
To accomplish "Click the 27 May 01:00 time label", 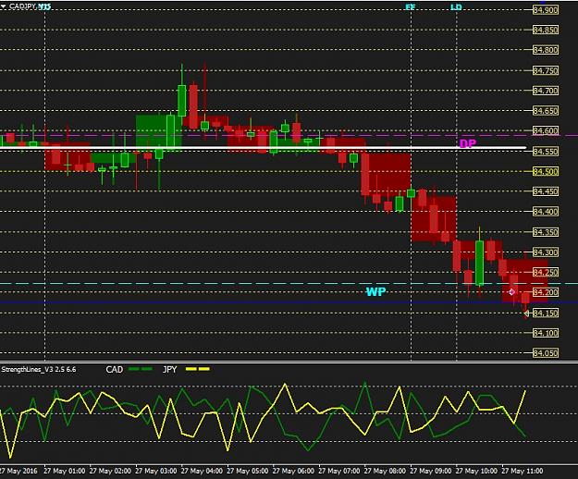I will (x=65, y=471).
